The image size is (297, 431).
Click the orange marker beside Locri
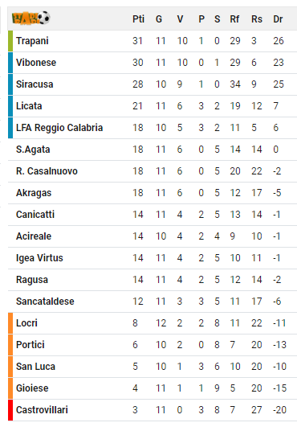(x=10, y=323)
